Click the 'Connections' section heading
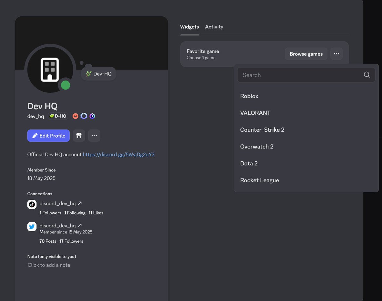 point(40,194)
